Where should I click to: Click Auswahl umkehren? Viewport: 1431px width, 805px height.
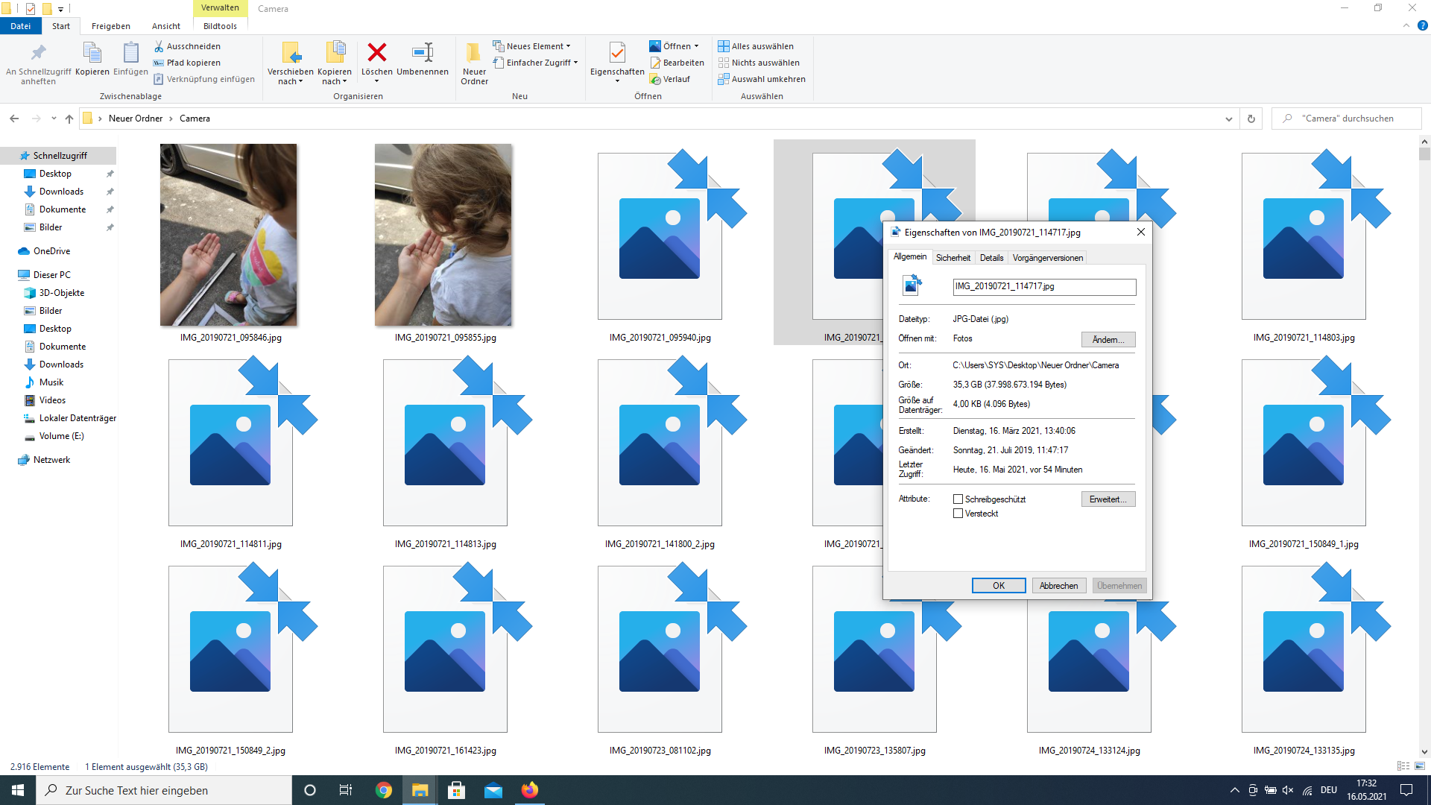tap(762, 79)
